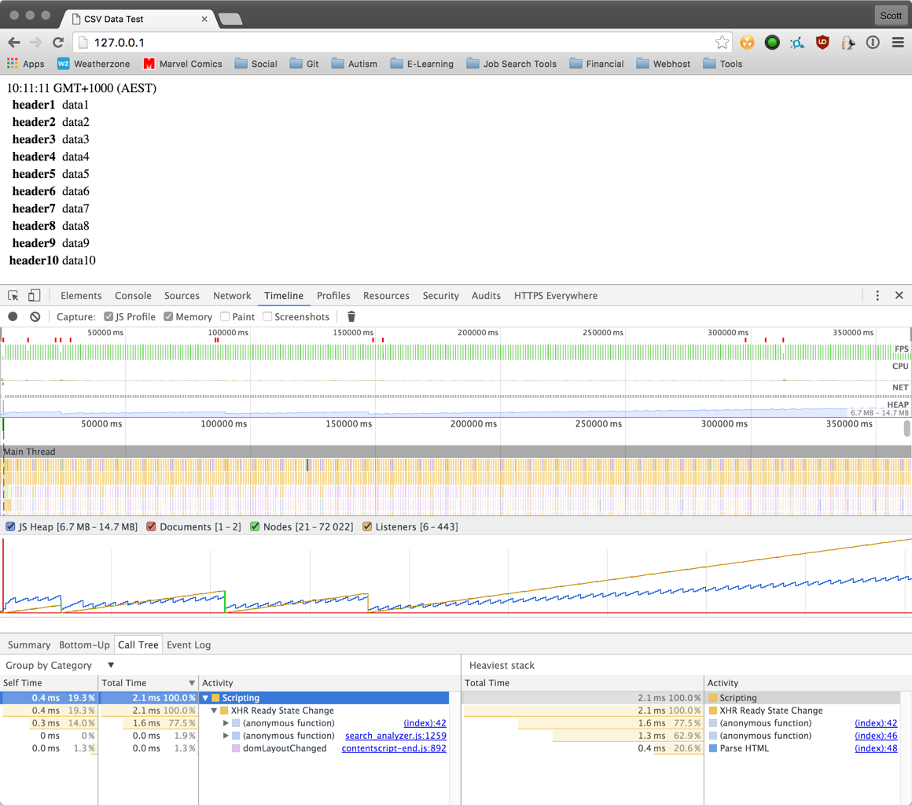Open the Marvel Comics bookmark
The width and height of the screenshot is (912, 805).
(x=182, y=64)
